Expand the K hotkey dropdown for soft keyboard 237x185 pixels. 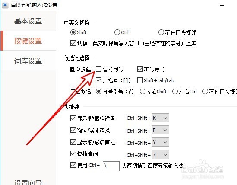pos(160,118)
